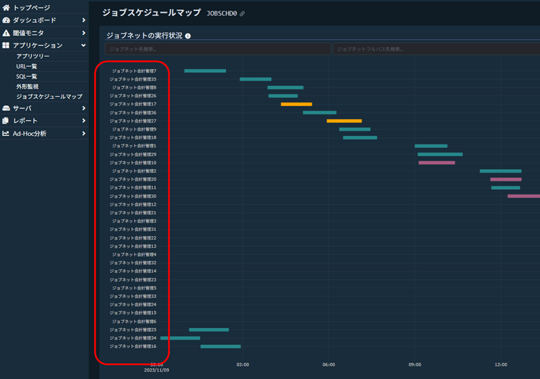Click the link icon next to JOBSCHD0

click(x=242, y=13)
